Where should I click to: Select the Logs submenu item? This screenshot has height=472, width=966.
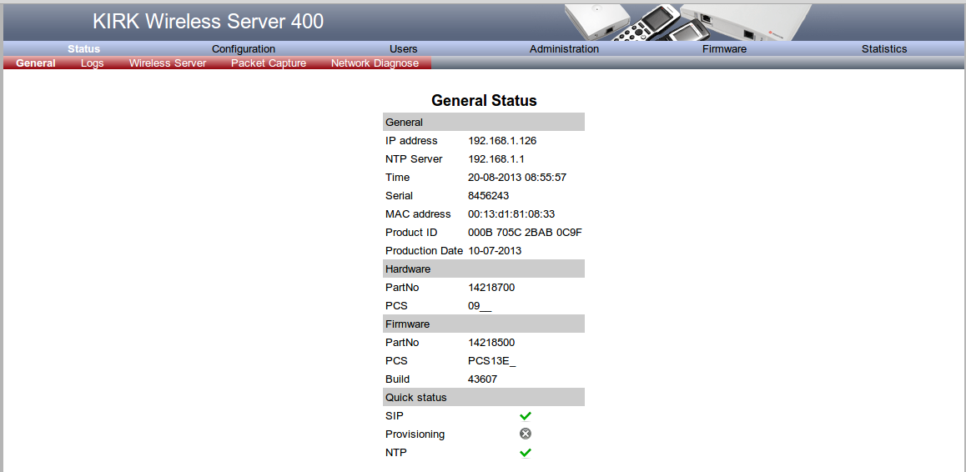pyautogui.click(x=93, y=63)
